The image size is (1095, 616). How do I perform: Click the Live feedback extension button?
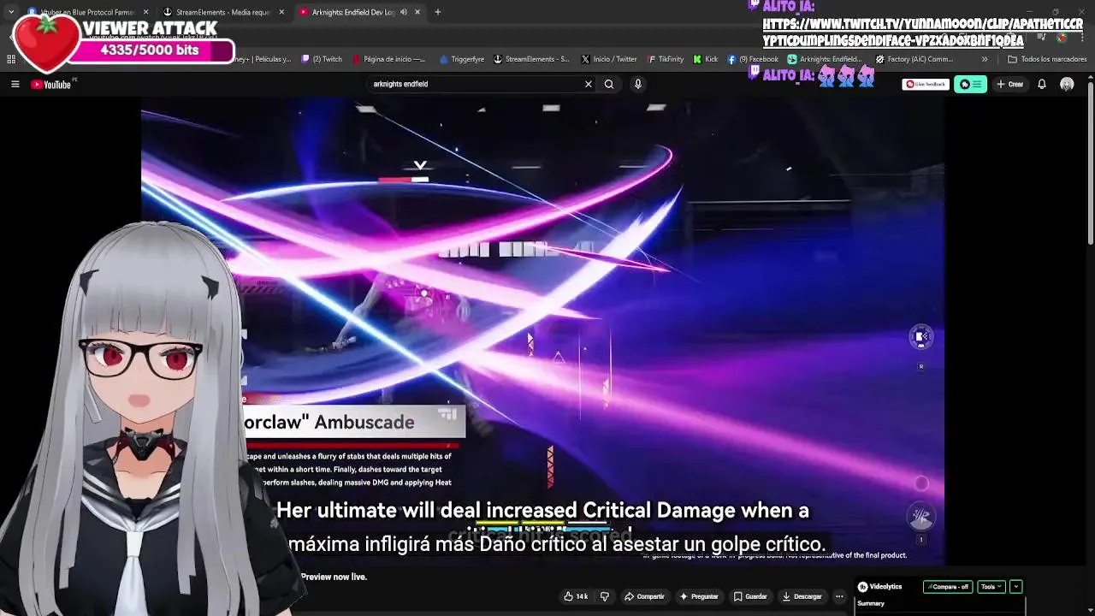point(926,84)
